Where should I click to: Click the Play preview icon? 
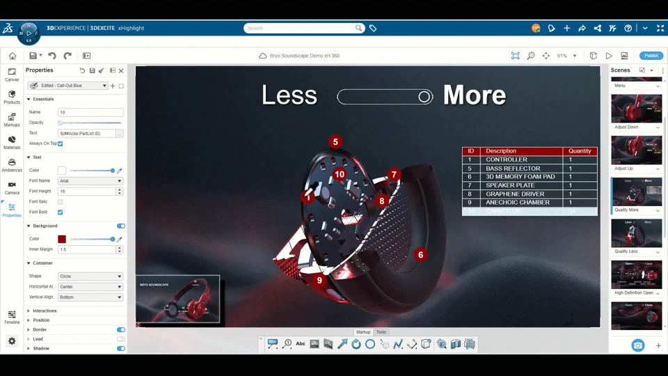609,56
